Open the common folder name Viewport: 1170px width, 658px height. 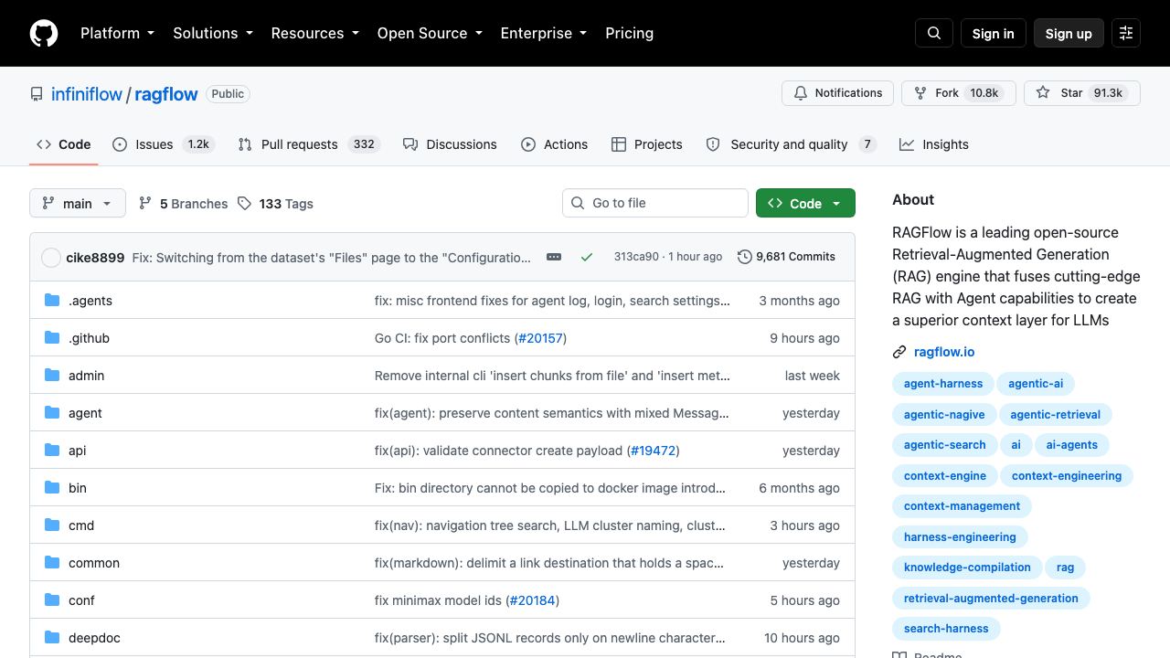click(94, 563)
